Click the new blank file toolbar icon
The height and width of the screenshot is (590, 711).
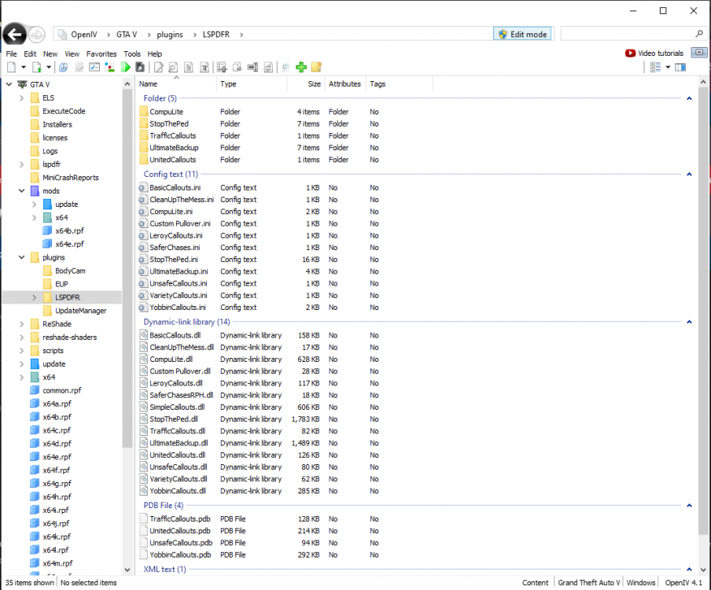point(13,68)
